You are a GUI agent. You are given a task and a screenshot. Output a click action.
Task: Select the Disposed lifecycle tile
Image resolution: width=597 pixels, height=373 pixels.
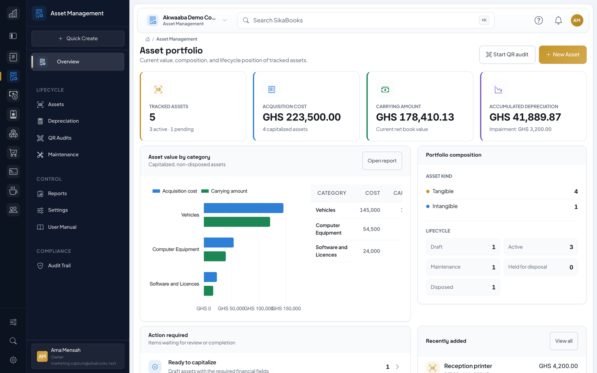click(463, 287)
